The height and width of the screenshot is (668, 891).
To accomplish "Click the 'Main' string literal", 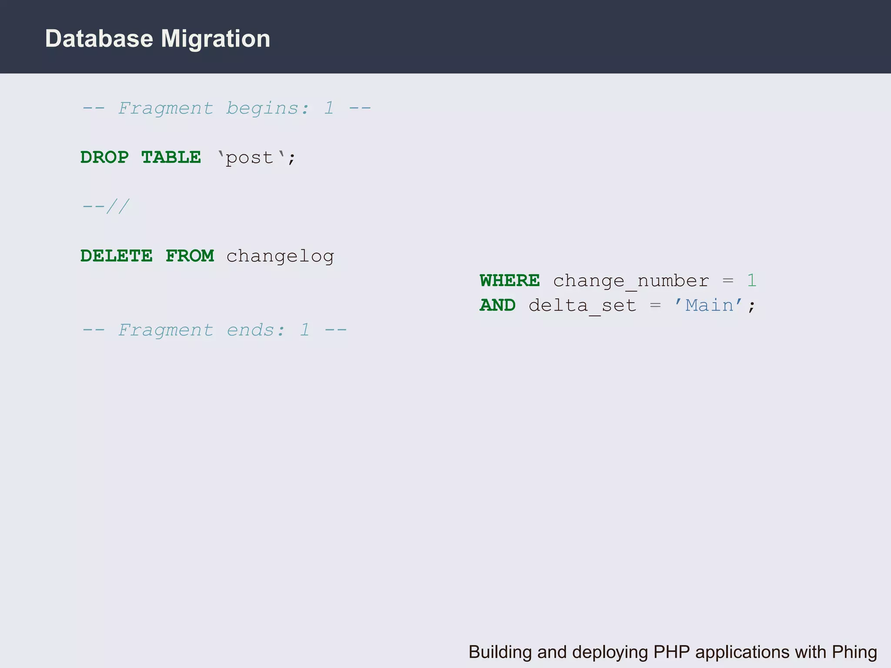I will click(709, 306).
